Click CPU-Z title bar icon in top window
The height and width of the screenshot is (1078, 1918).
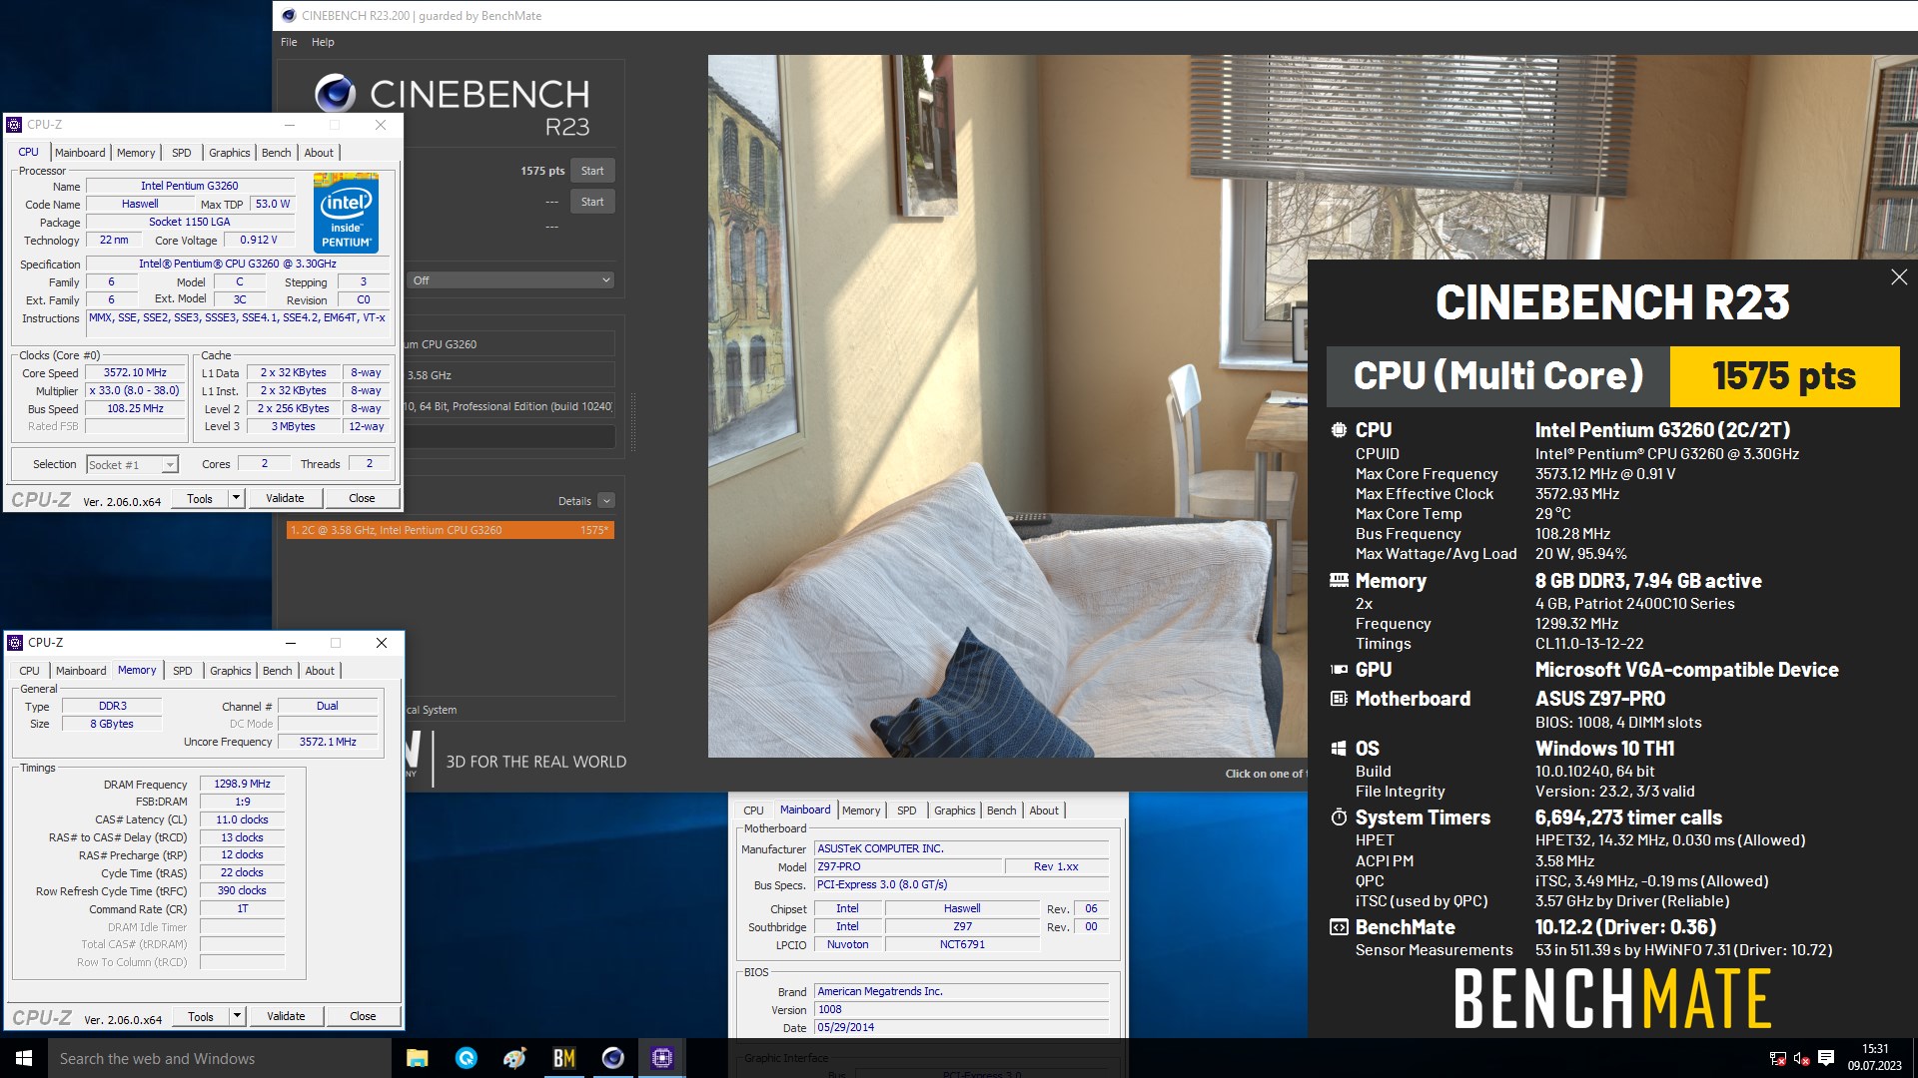coord(14,125)
